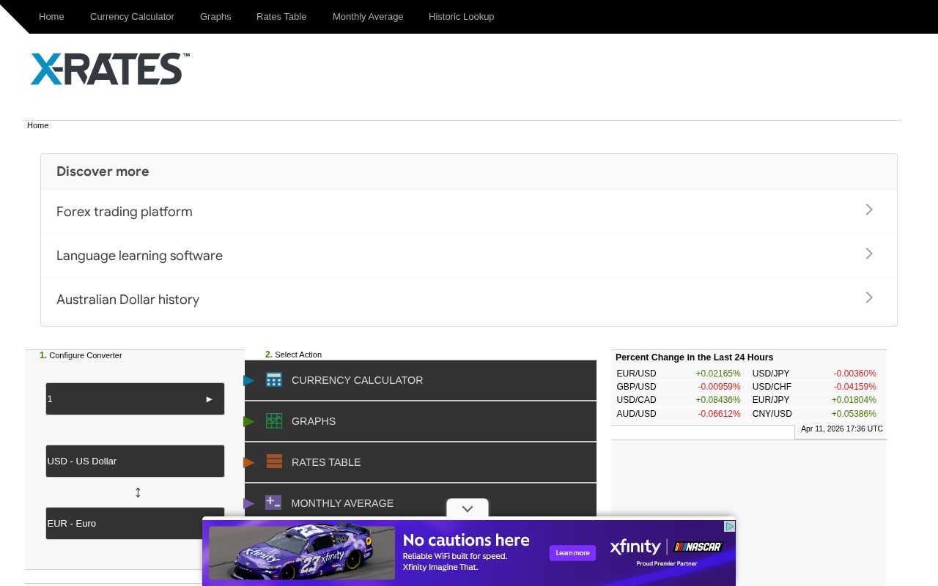Viewport: 938px width, 586px height.
Task: Click the GBP/USD pair in percent change
Action: coord(636,387)
